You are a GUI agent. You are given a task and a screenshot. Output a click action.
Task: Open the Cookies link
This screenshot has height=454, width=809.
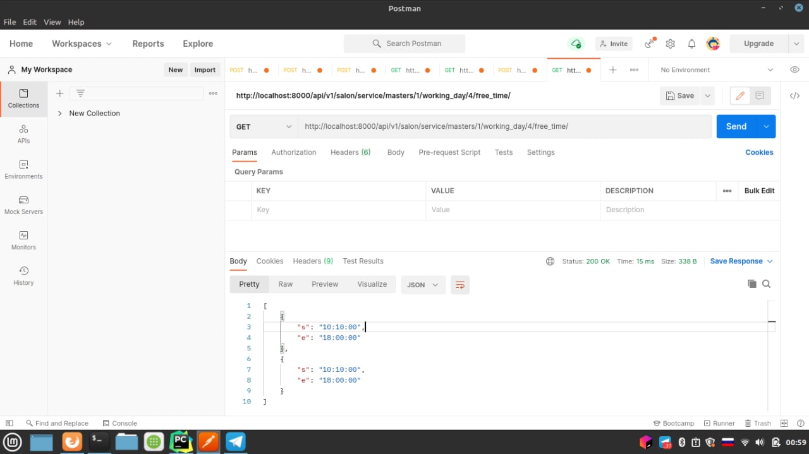click(759, 152)
